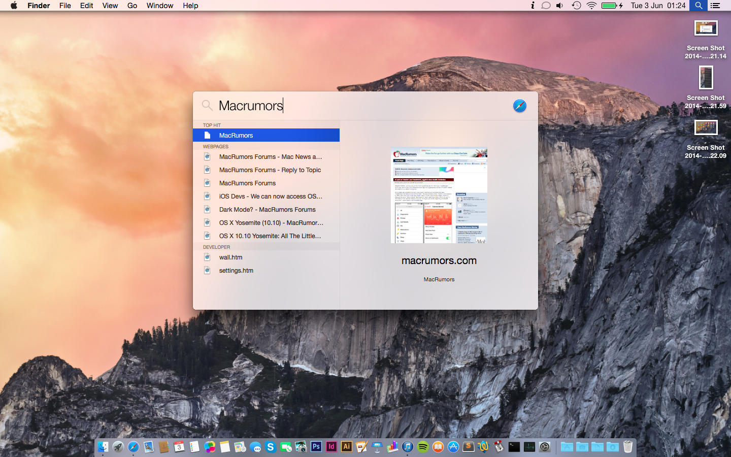Open Notification Center list icon

tap(715, 6)
